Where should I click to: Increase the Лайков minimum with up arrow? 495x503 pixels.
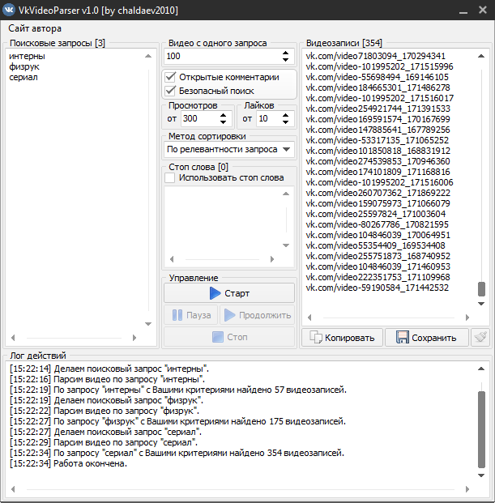289,115
